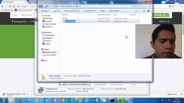This screenshot has width=184, height=103.
Task: Click the Grabar toolbar button
Action: click(102, 11)
